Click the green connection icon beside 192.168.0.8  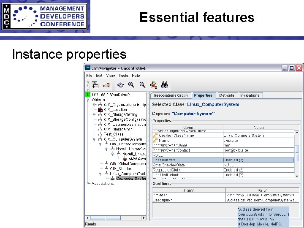pos(88,95)
